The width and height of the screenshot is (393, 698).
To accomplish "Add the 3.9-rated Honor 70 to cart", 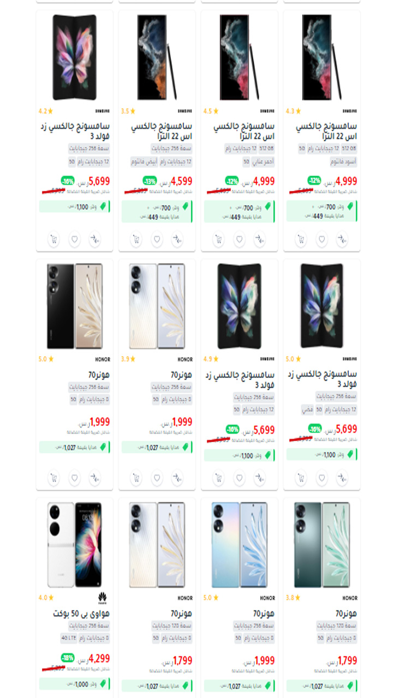I will coord(136,478).
